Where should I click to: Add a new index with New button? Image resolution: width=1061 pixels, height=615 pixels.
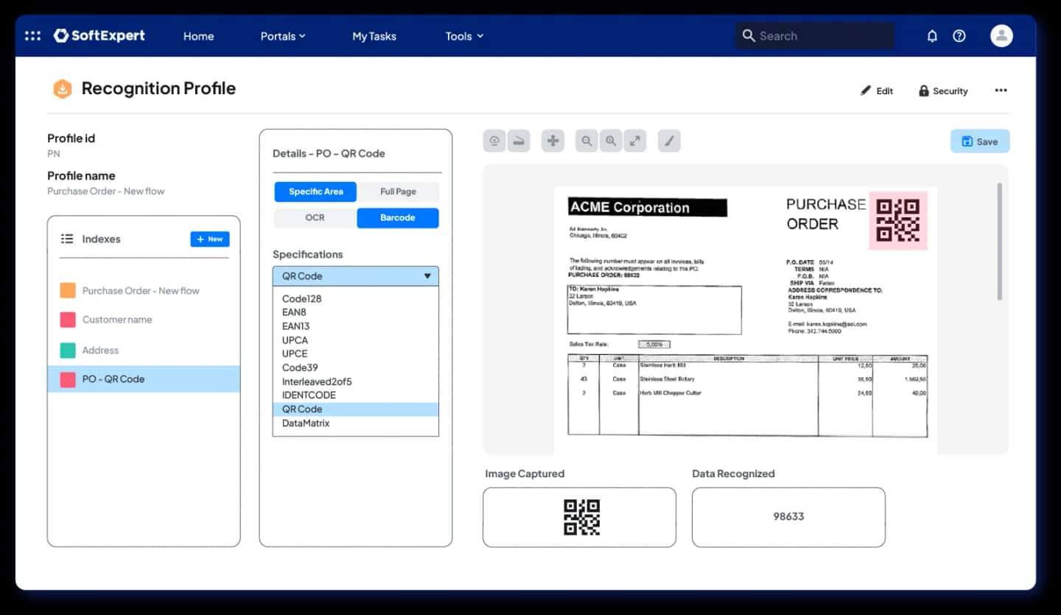(x=210, y=239)
